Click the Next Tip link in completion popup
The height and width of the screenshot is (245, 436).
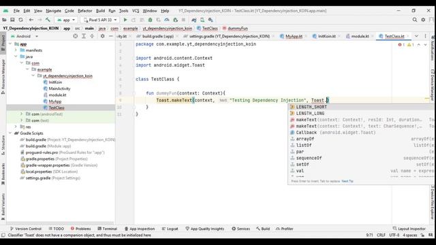[x=347, y=181]
